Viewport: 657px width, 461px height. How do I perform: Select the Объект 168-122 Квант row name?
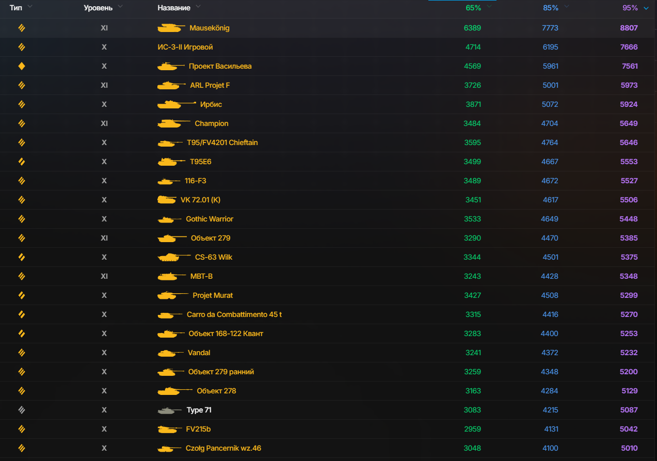(226, 333)
